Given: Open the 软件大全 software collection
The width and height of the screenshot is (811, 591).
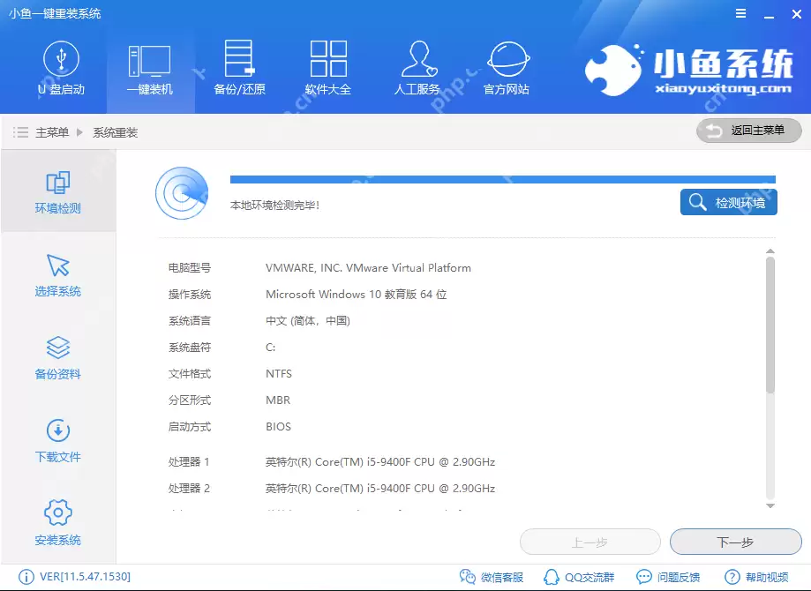Looking at the screenshot, I should [x=328, y=69].
